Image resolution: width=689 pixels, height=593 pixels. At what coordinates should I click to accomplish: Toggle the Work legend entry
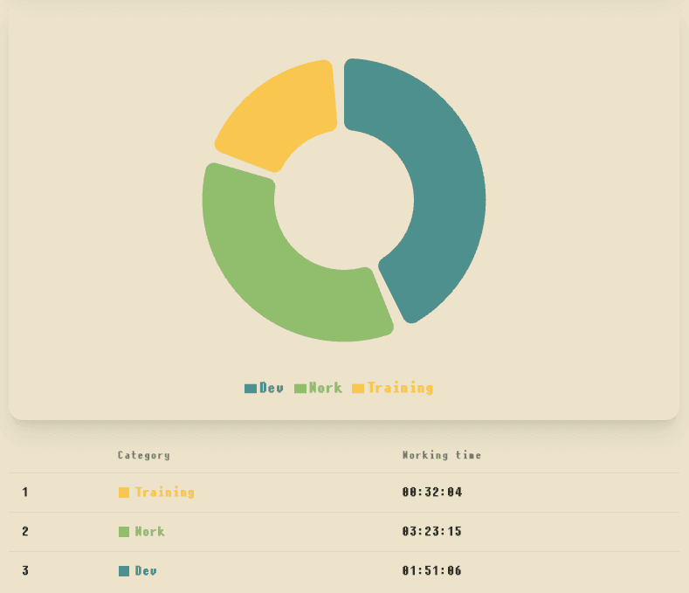click(x=318, y=388)
